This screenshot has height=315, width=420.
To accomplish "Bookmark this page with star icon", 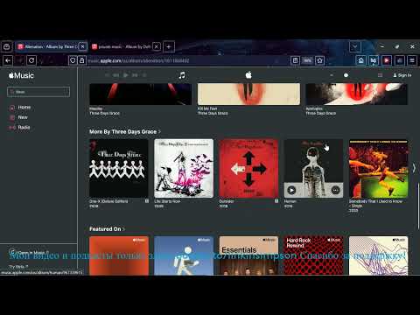I will pos(319,60).
